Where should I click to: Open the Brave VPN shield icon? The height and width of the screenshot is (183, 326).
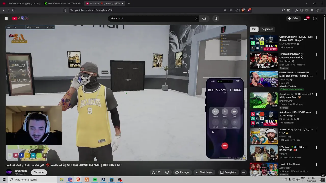pyautogui.click(x=317, y=10)
